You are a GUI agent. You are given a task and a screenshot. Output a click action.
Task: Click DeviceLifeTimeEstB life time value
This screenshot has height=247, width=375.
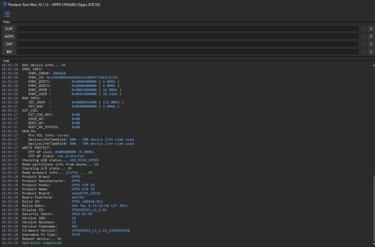pyautogui.click(x=102, y=144)
